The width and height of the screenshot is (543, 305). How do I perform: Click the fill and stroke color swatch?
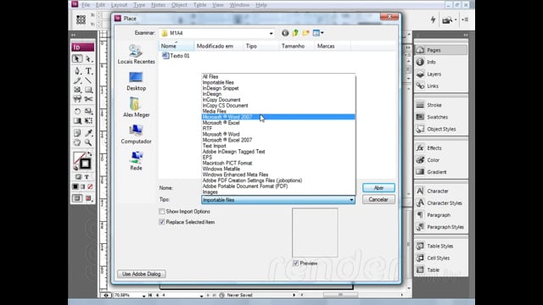tap(82, 161)
